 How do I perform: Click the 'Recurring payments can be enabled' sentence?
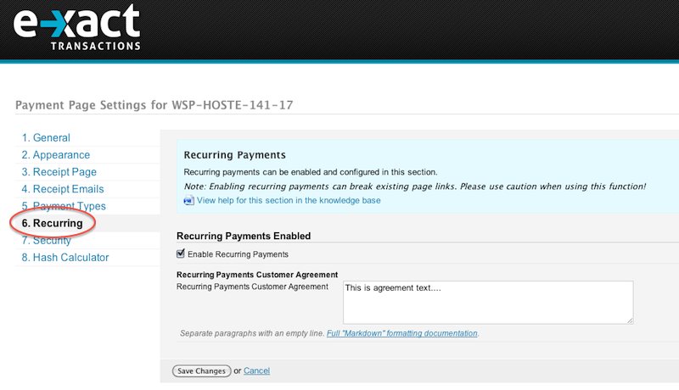311,172
